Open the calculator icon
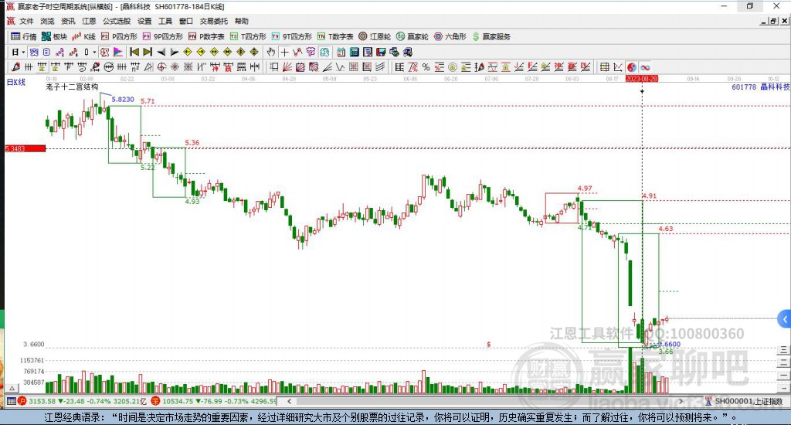The image size is (791, 425). point(354,52)
